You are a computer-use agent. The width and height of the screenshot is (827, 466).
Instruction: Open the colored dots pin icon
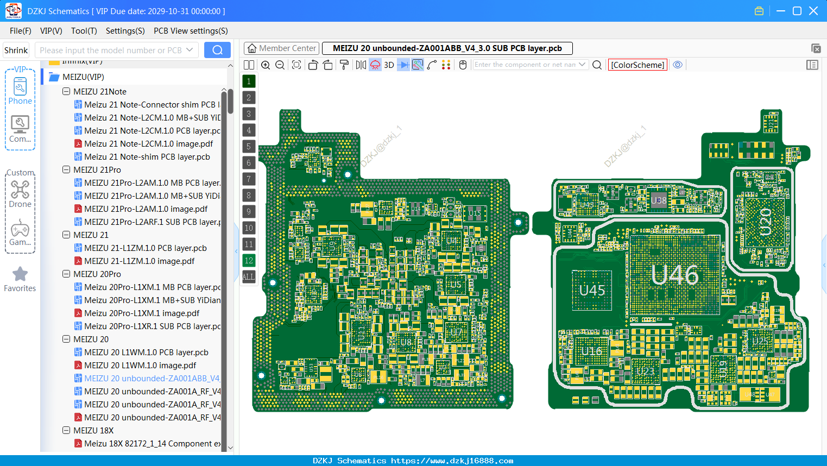[x=446, y=65]
